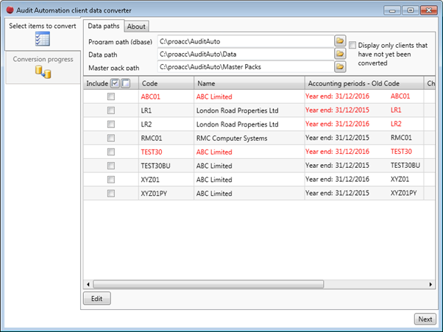Browse folder for Data path
Viewport: 443px width, 332px height.
click(x=340, y=54)
